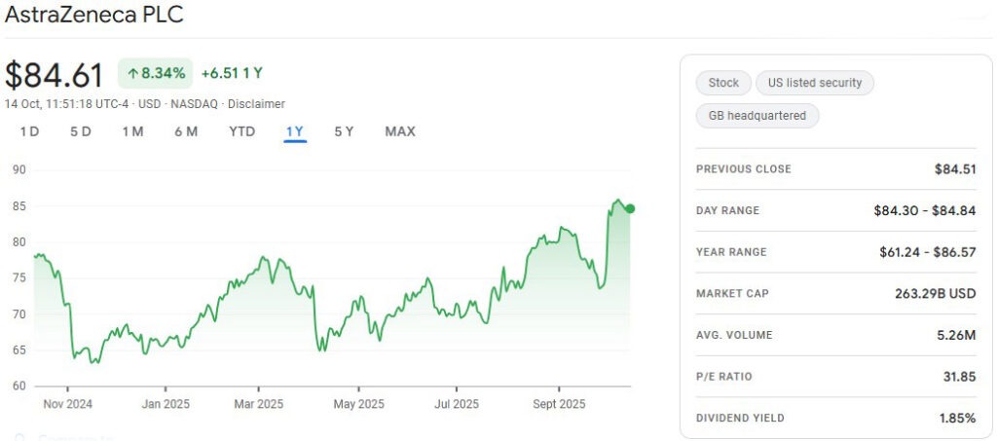Click the +6.51 1 Y change text
The height and width of the screenshot is (441, 997).
[232, 73]
